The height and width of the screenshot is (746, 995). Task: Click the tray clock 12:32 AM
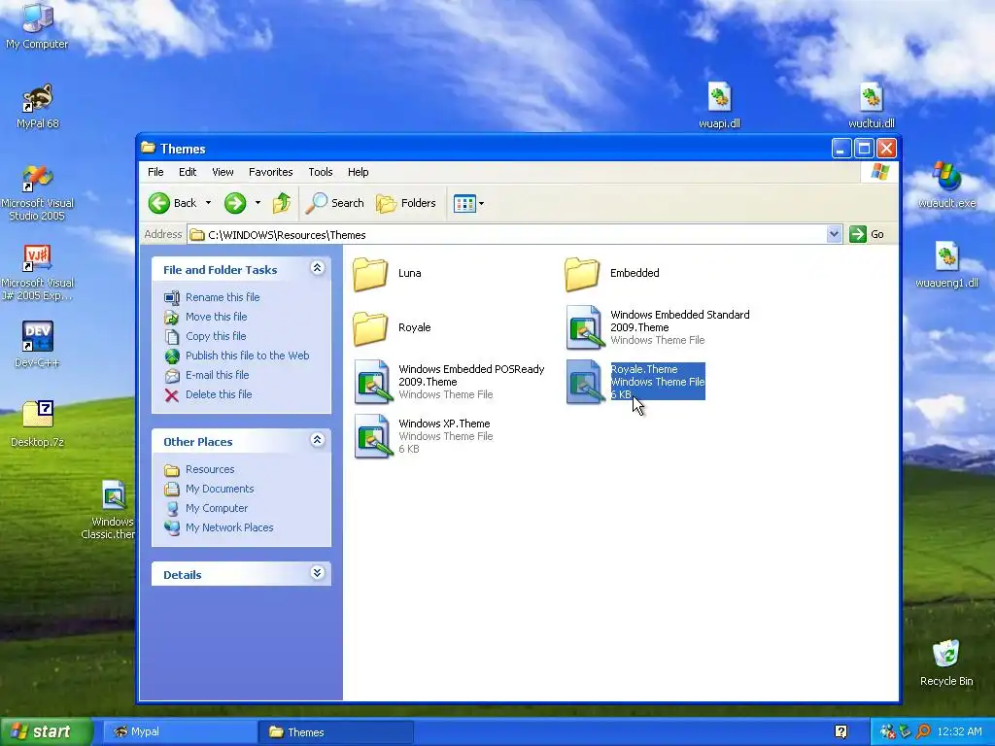pos(959,732)
